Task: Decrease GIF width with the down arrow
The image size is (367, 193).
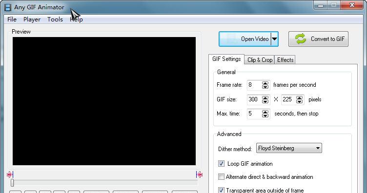Action: (x=265, y=102)
